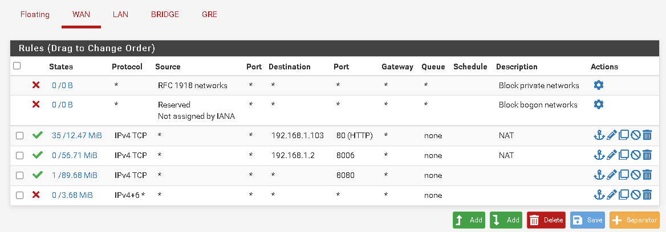Edit the 192.168.1.2 port 8006 rule with pencil icon
Image resolution: width=666 pixels, height=232 pixels.
pyautogui.click(x=611, y=155)
